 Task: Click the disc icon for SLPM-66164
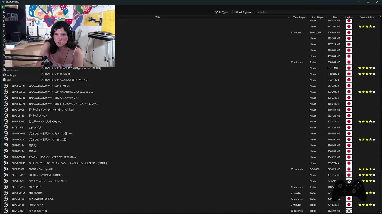tap(6, 193)
